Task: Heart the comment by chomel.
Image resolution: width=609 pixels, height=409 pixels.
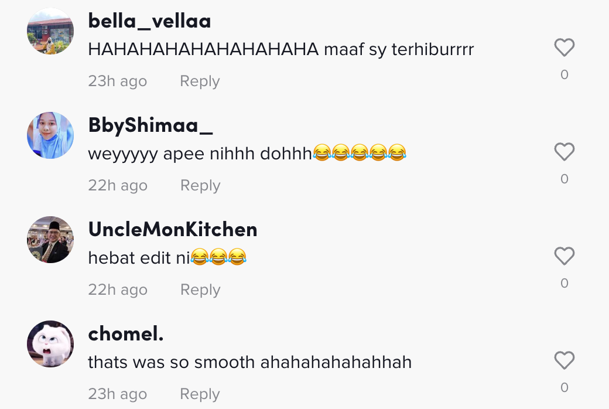Action: (x=564, y=360)
